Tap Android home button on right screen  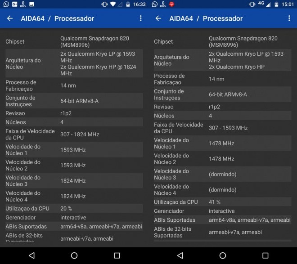click(223, 255)
